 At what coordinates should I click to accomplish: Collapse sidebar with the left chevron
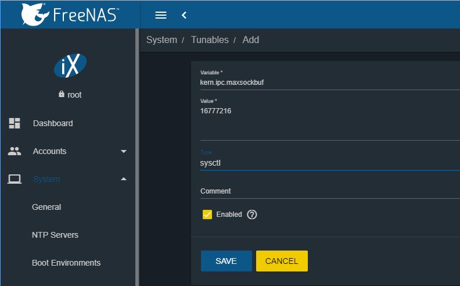pos(184,15)
